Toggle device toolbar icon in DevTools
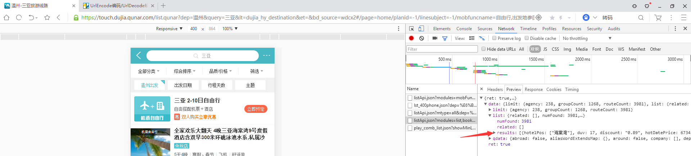Screen dimensions: 691x156 tap(421, 29)
